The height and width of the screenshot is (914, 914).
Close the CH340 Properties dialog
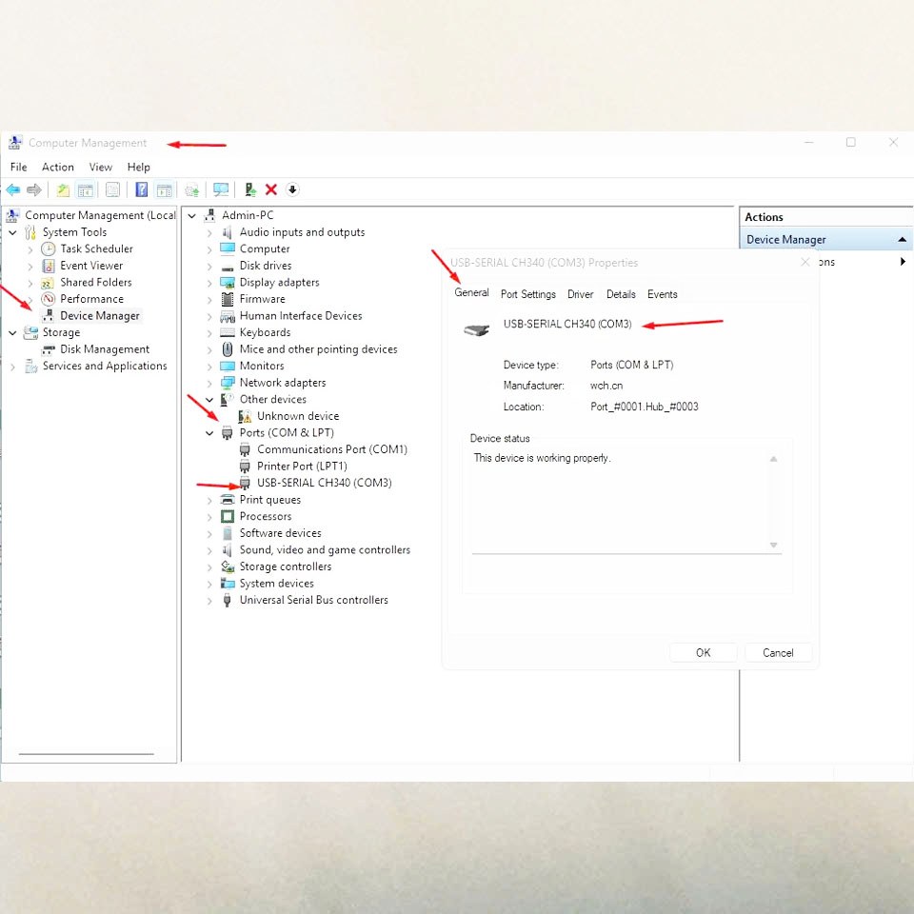click(x=805, y=263)
